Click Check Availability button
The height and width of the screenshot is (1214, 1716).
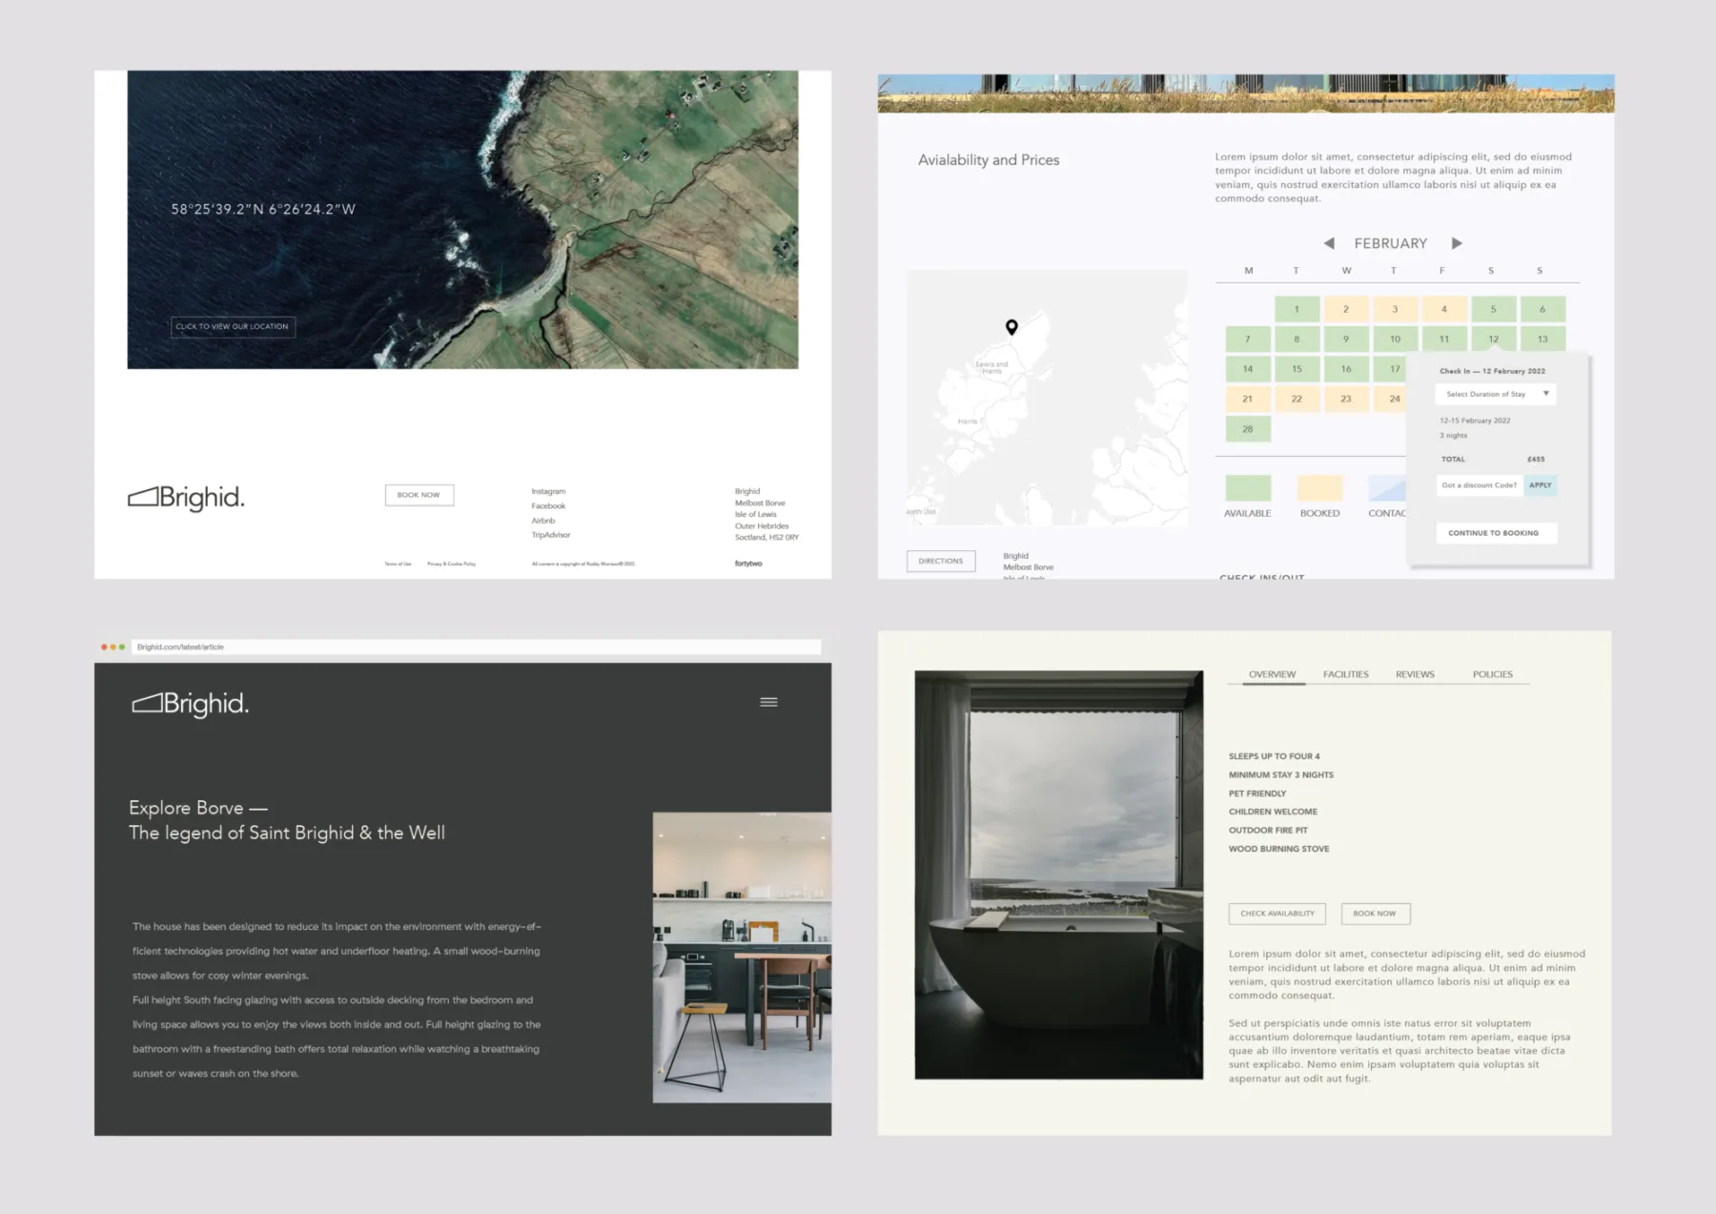[1277, 914]
